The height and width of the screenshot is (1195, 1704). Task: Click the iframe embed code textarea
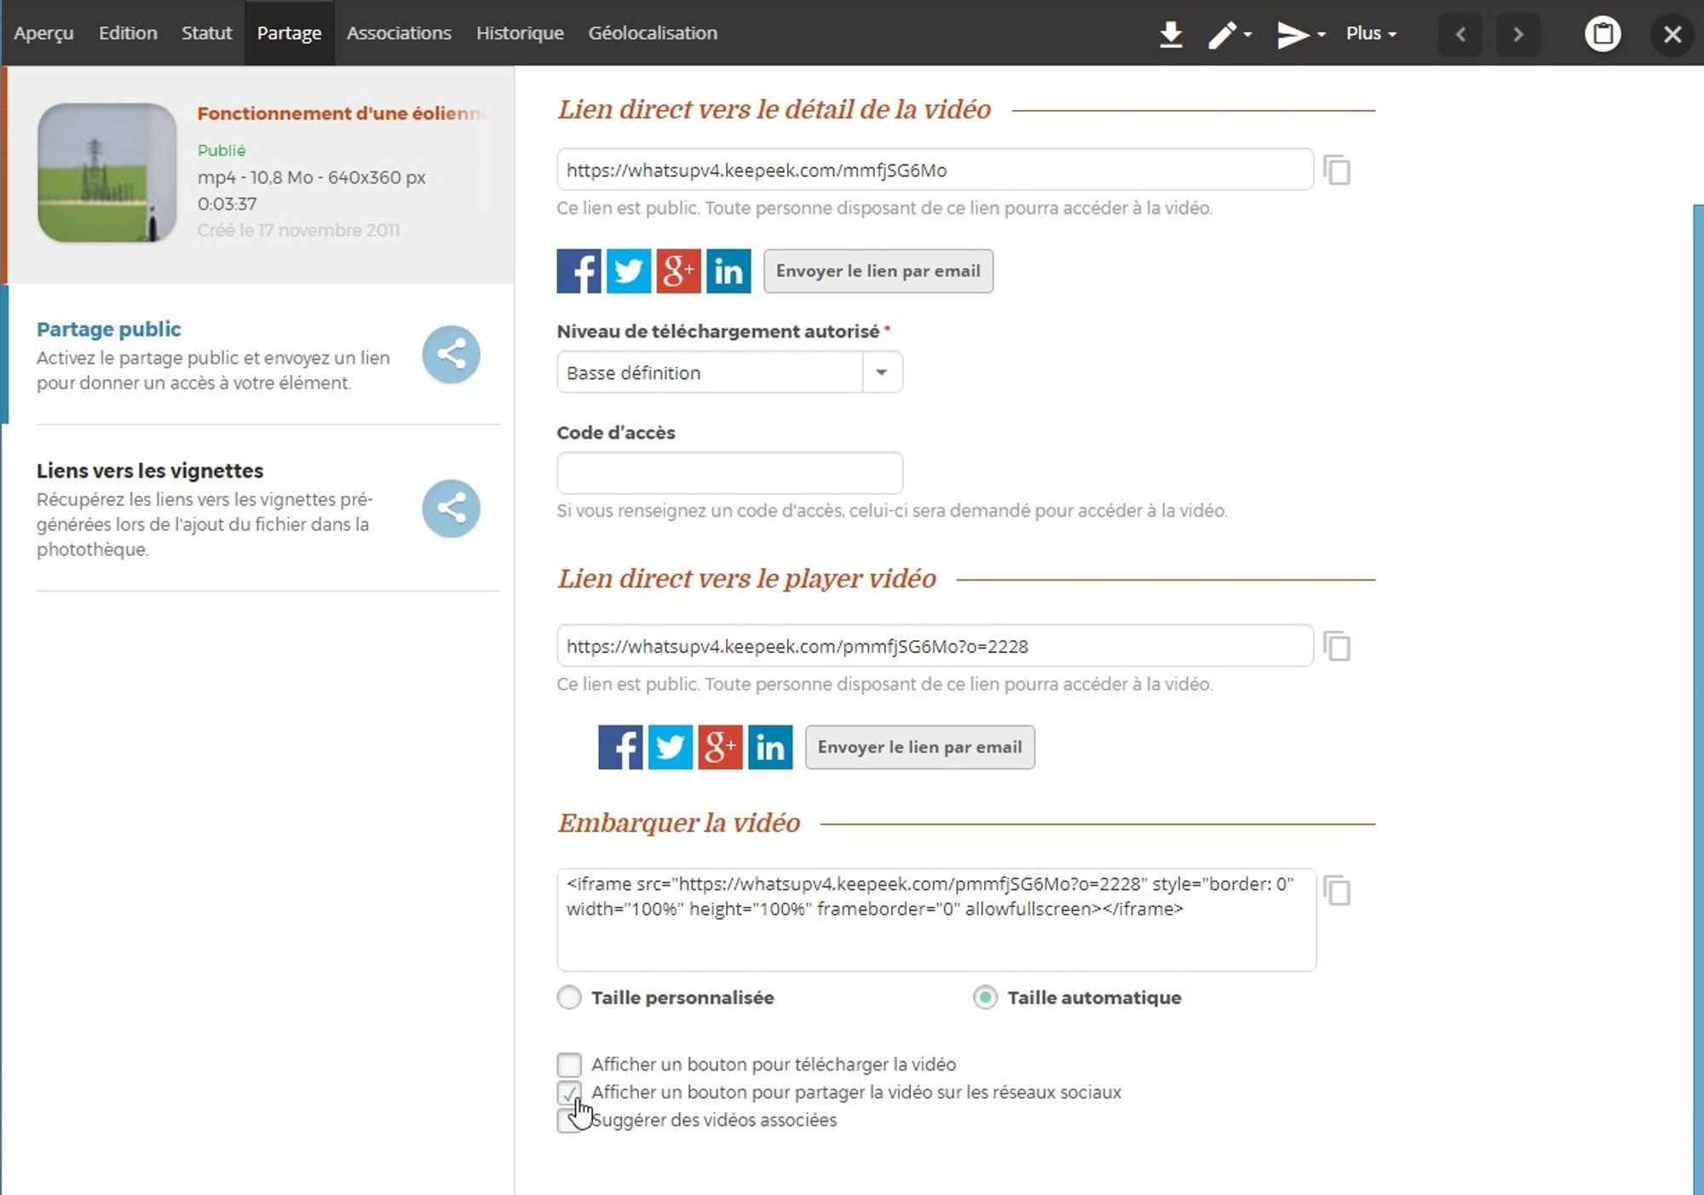pos(936,920)
